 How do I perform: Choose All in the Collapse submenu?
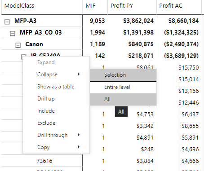[123, 99]
